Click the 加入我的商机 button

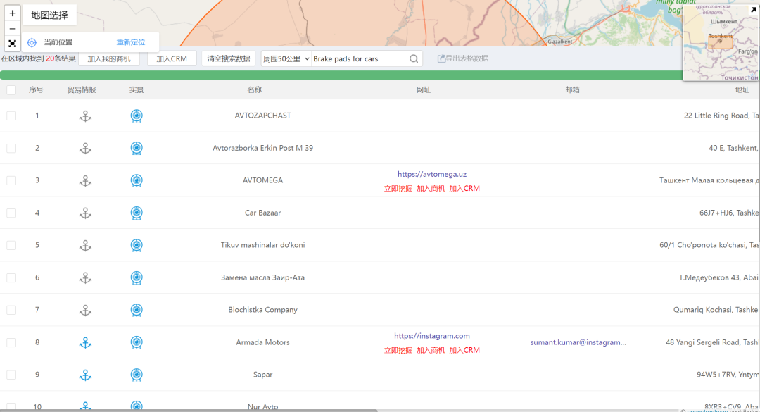(109, 58)
